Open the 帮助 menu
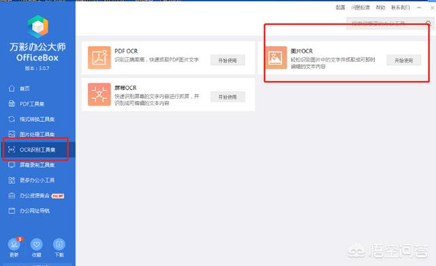Image resolution: width=436 pixels, height=266 pixels. 380,7
